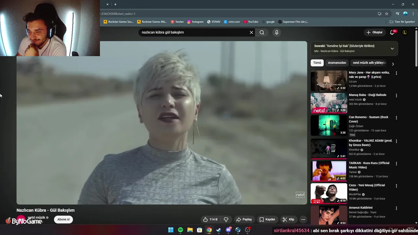Open Chrome three-dot menu

(413, 14)
